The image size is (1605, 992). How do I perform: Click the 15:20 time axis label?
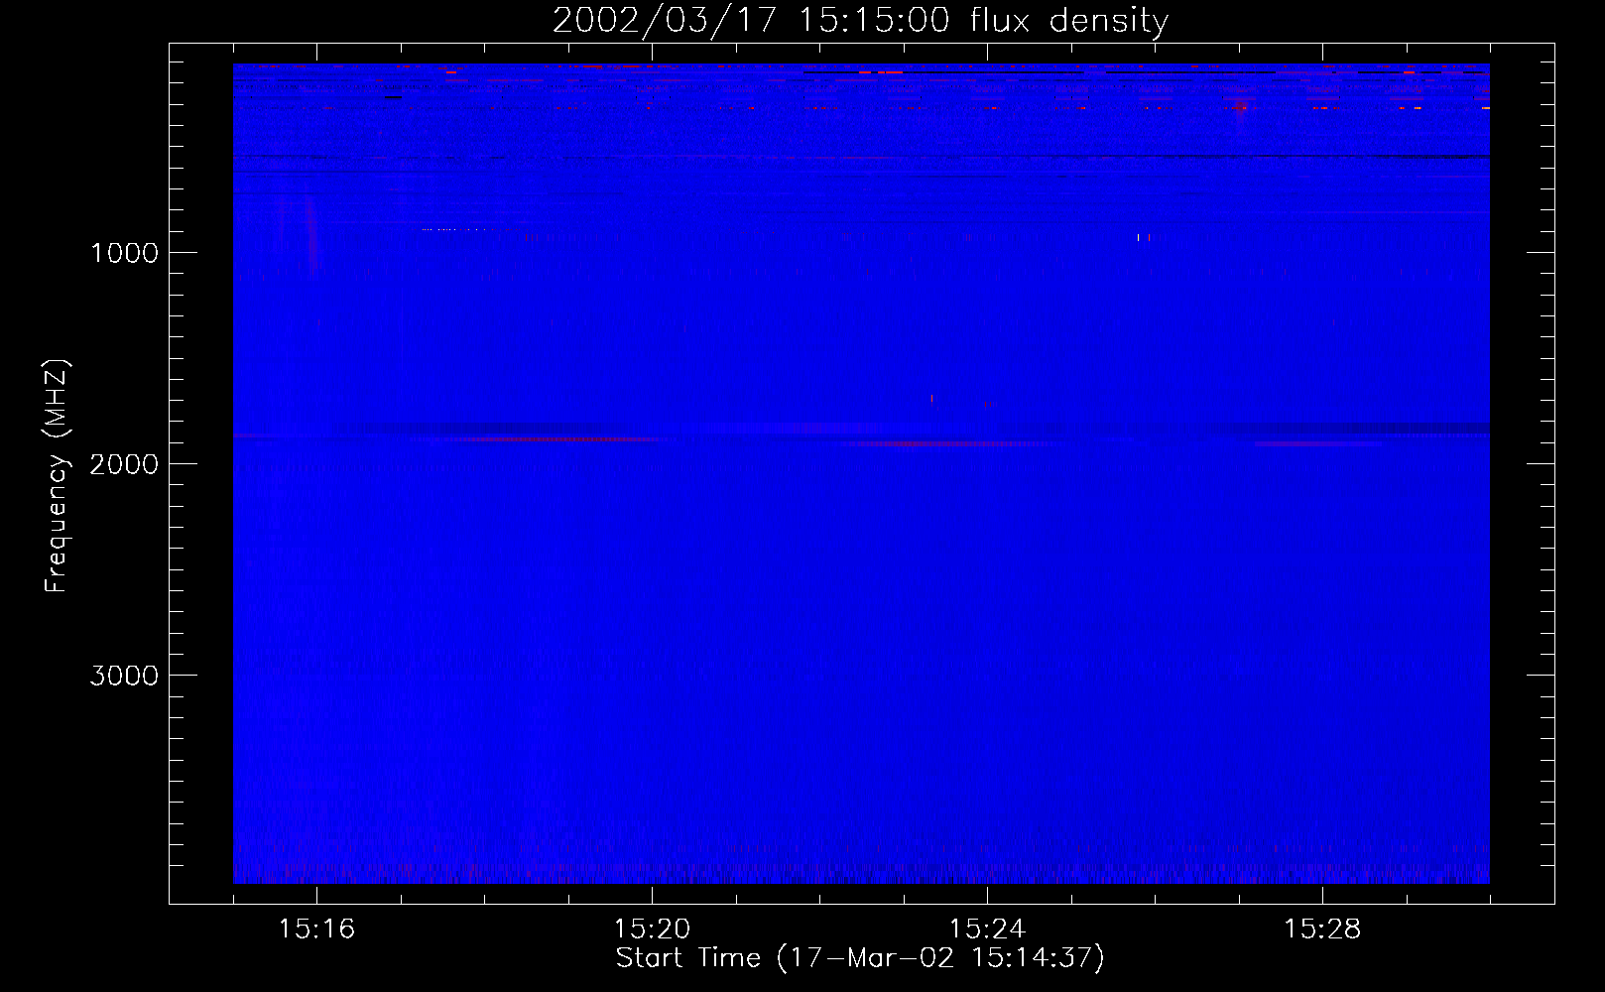coord(652,930)
